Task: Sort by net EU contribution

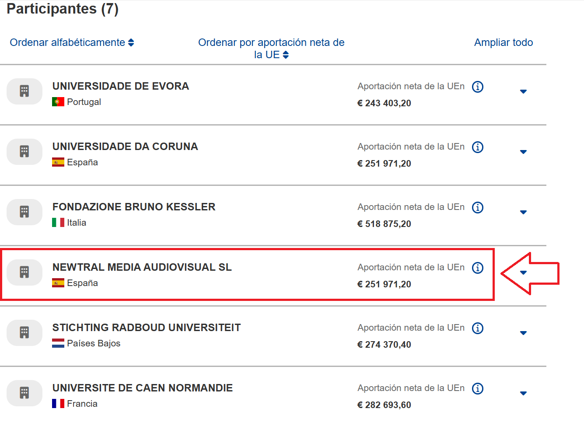Action: (x=271, y=48)
